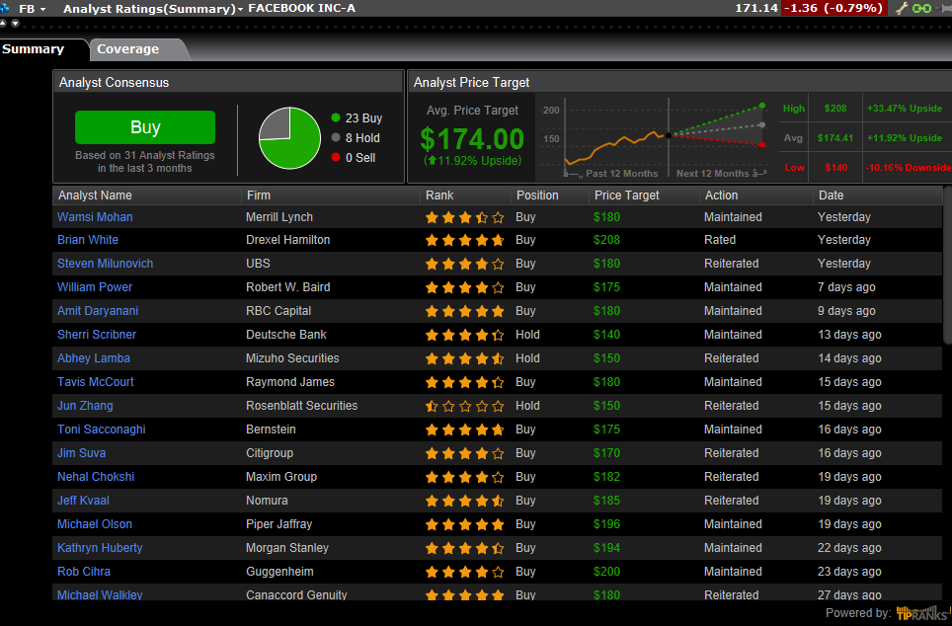952x626 pixels.
Task: Click the Morgan Stanley firm cell
Action: click(x=287, y=547)
